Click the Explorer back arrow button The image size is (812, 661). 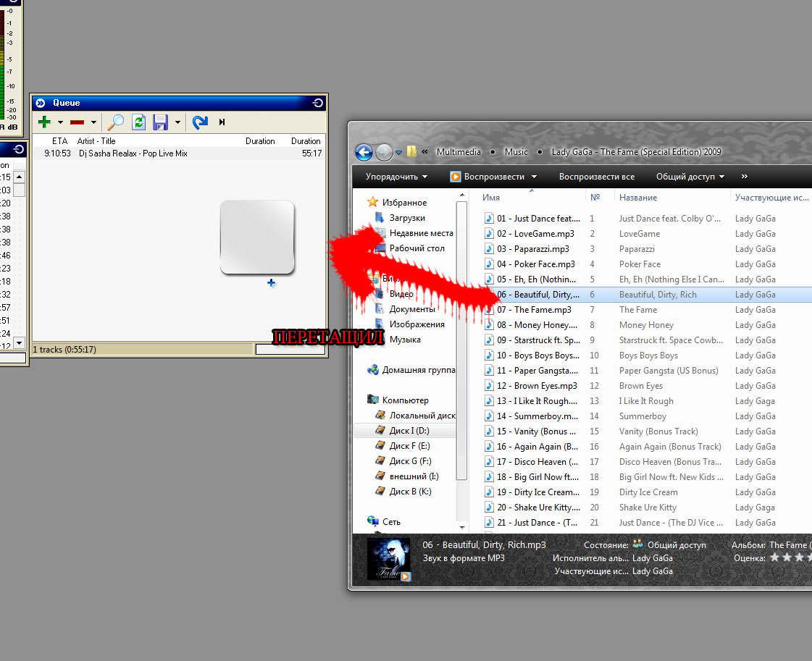[364, 152]
